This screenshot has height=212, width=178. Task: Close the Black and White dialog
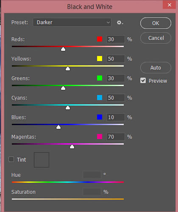tap(170, 5)
